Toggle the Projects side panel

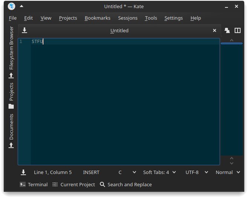point(11,92)
